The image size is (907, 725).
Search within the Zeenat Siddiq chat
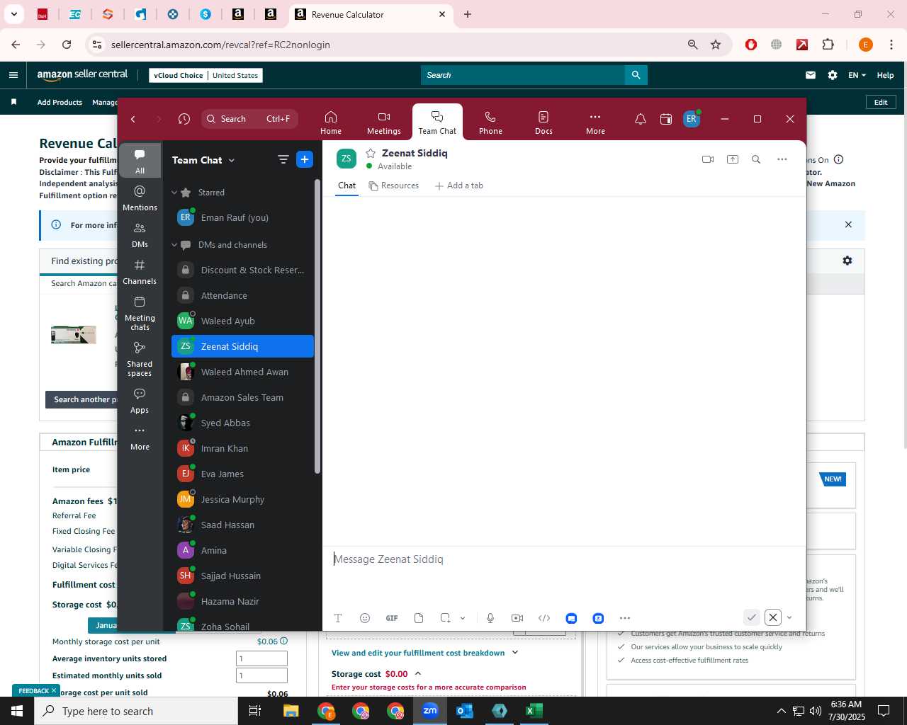point(756,159)
